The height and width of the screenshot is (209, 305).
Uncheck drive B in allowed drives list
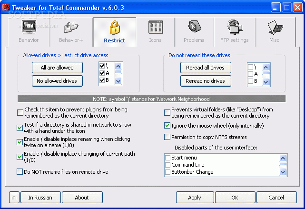pos(102,80)
